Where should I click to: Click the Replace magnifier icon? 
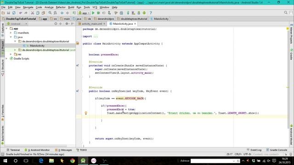(55, 13)
